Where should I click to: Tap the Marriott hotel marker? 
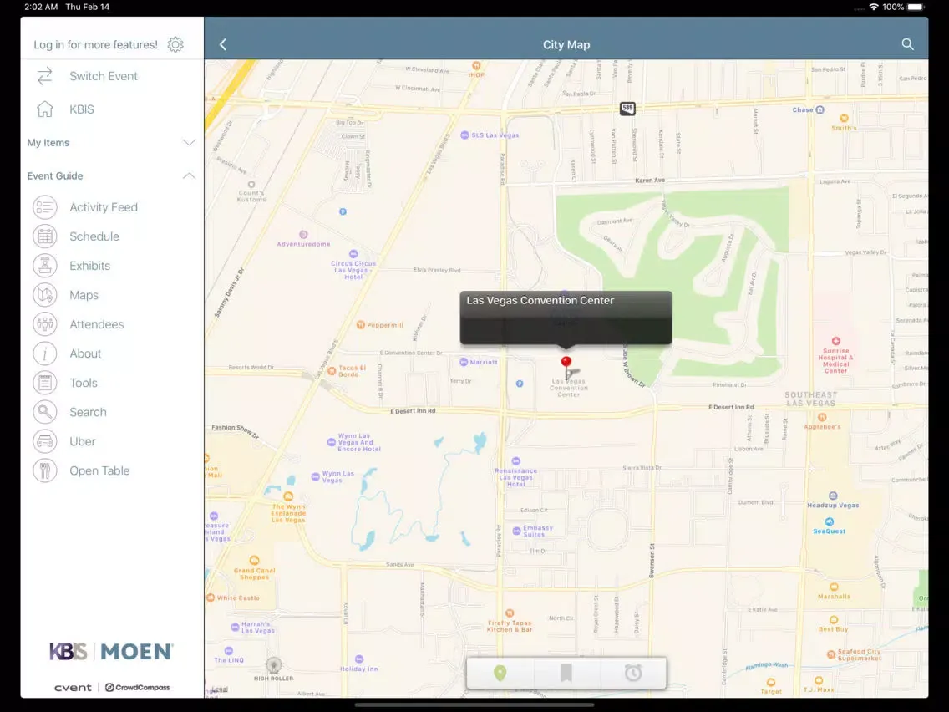click(464, 362)
